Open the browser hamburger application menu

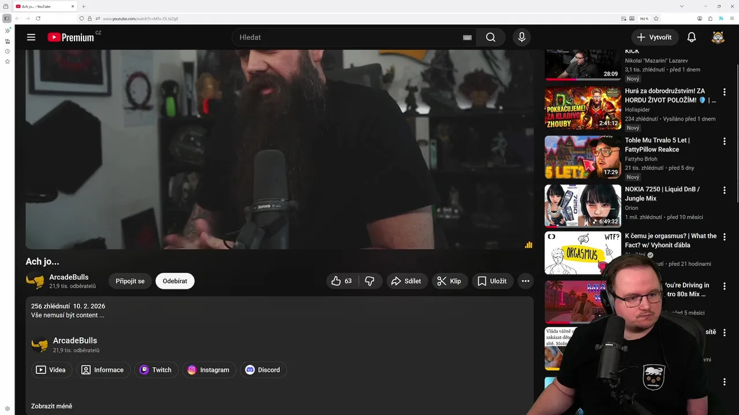731,18
